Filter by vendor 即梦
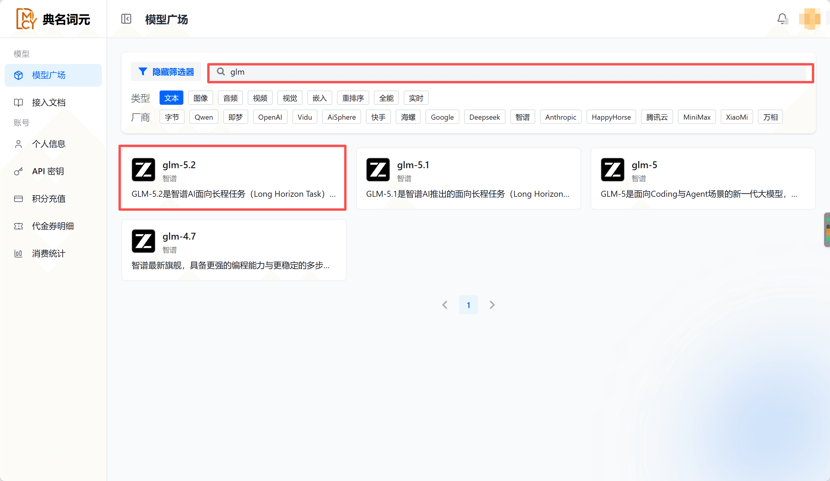Image resolution: width=830 pixels, height=481 pixels. 235,117
